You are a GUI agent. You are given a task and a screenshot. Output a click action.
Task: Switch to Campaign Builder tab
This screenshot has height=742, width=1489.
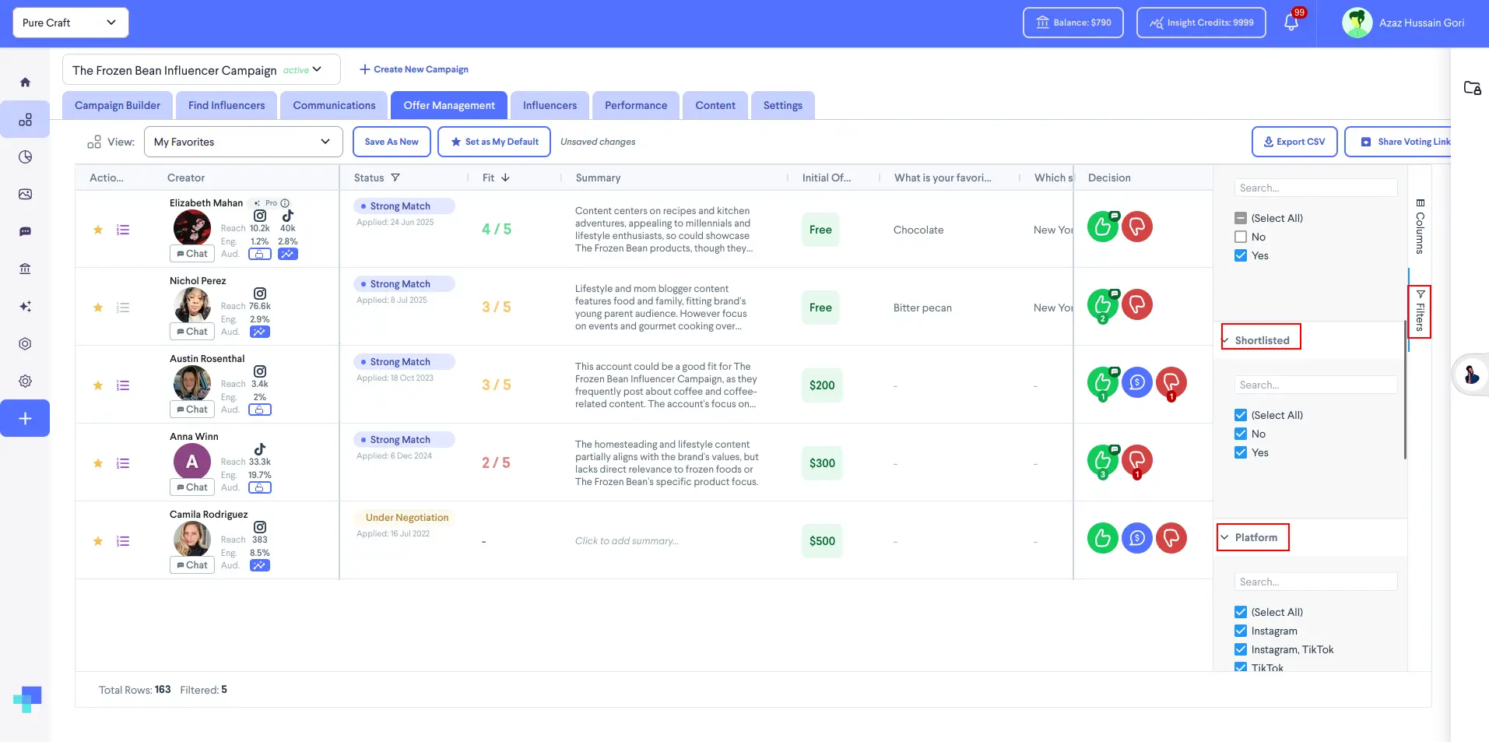tap(118, 105)
